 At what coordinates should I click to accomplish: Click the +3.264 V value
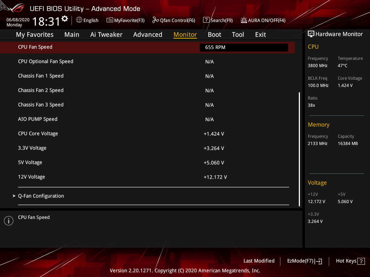click(214, 148)
